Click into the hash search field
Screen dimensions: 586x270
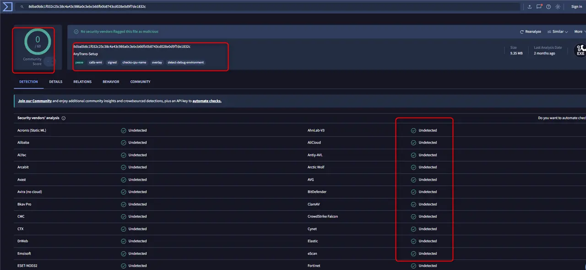268,7
